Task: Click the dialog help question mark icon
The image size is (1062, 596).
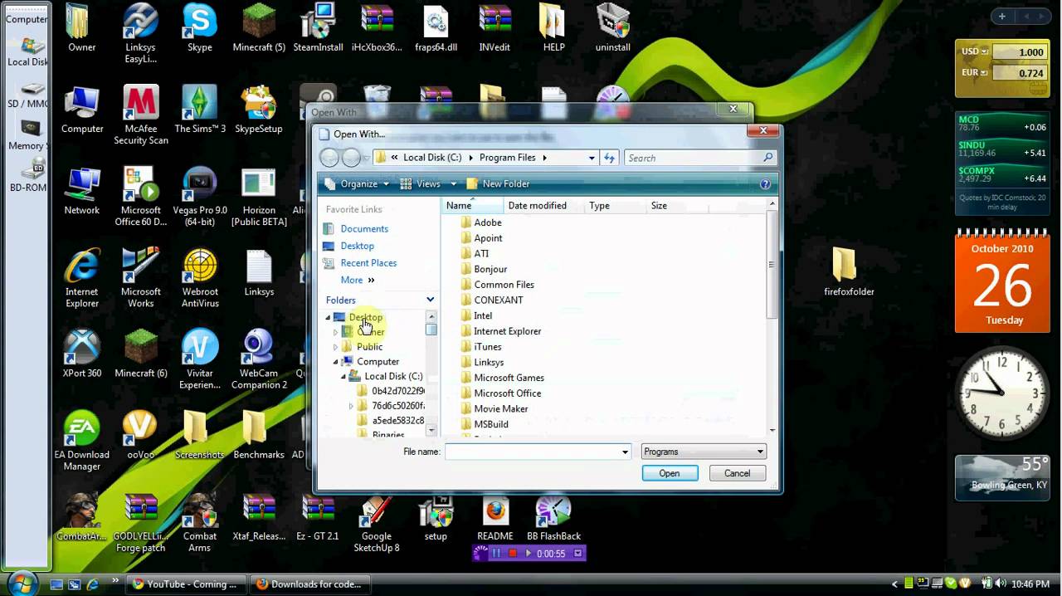Action: [765, 184]
